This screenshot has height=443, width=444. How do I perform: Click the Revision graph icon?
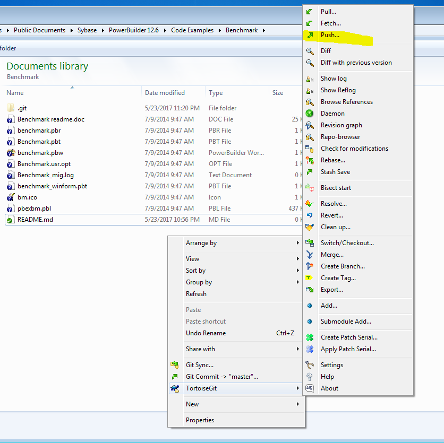(310, 125)
